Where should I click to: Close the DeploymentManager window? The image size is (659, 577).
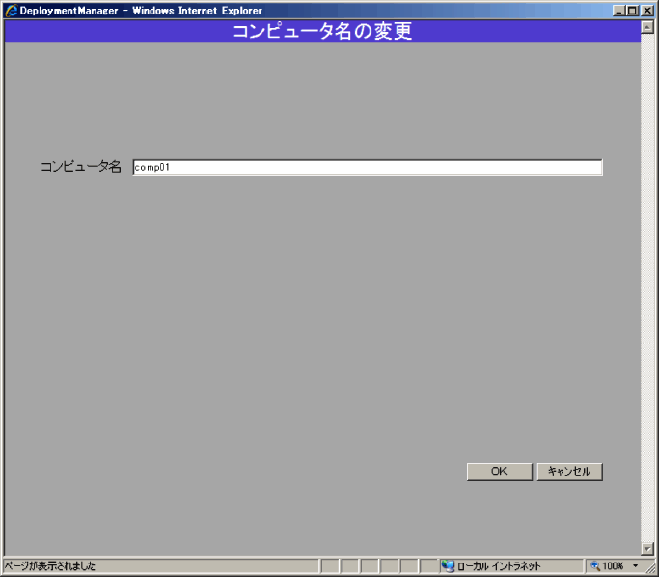point(647,11)
